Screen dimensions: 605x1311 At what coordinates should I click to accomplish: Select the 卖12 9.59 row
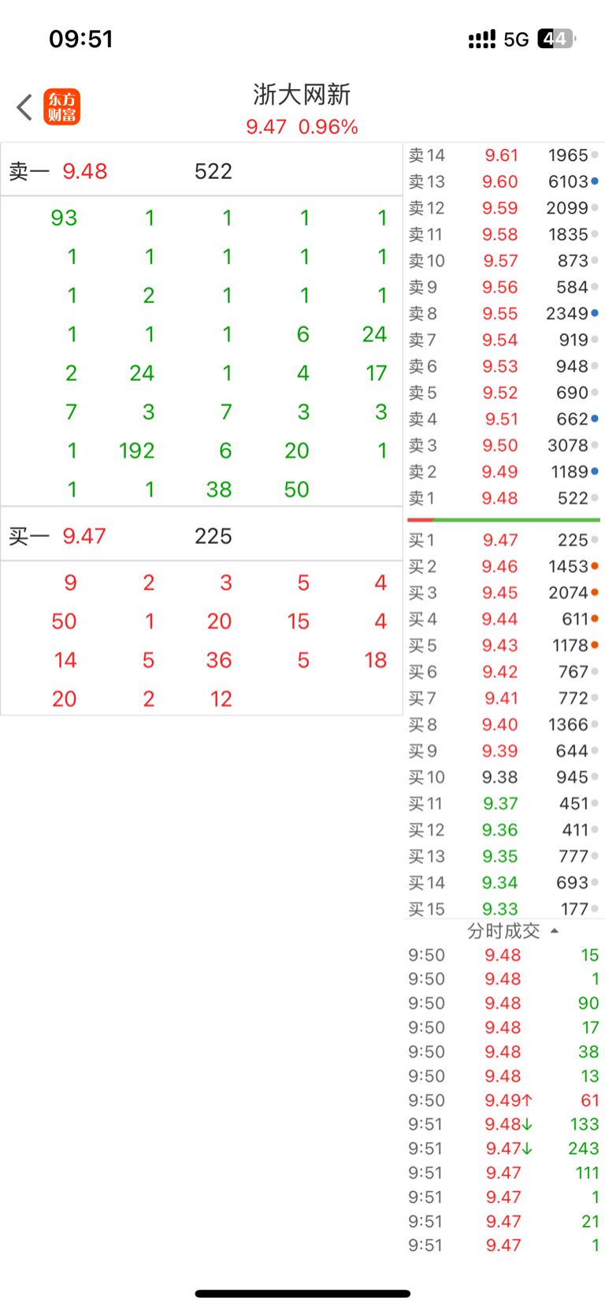point(504,208)
